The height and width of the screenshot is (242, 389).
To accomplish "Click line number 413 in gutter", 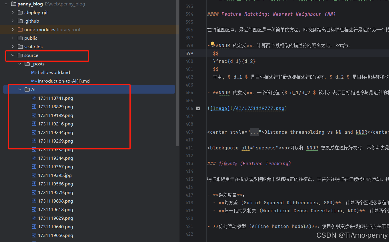I will point(189,164).
